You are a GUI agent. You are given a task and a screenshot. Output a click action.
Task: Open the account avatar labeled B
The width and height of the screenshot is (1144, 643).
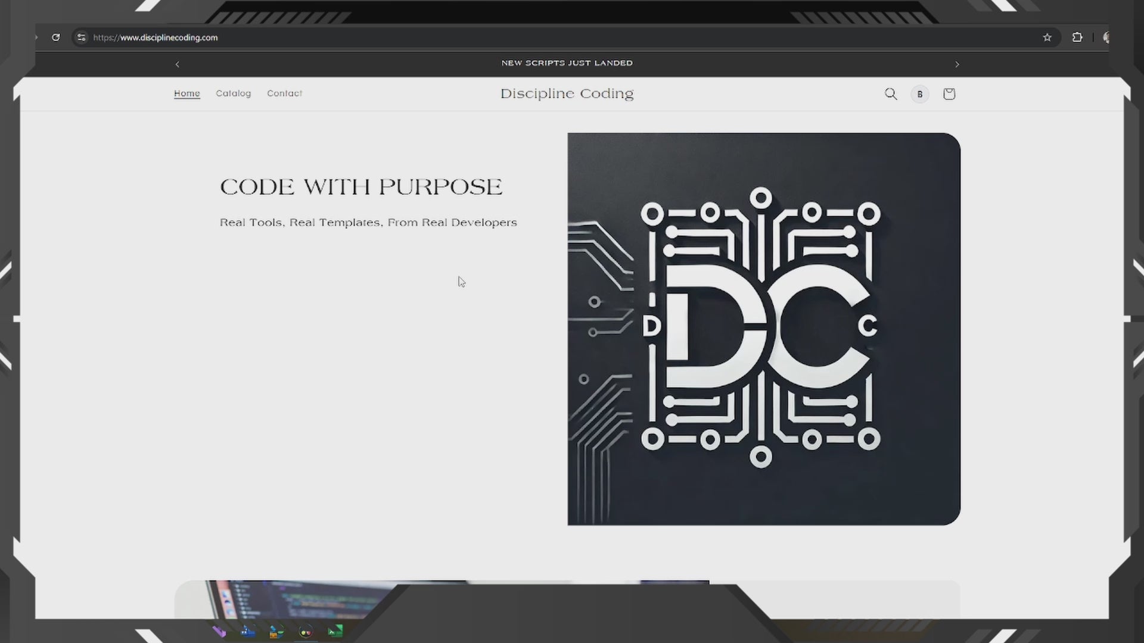click(x=920, y=94)
